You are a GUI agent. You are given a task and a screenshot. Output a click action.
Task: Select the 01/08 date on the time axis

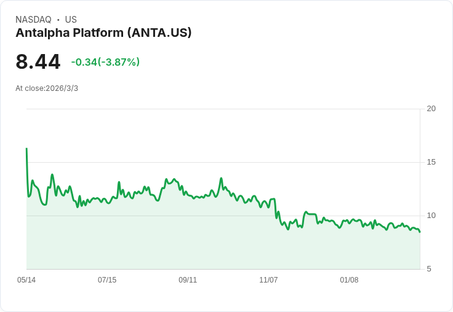[349, 280]
